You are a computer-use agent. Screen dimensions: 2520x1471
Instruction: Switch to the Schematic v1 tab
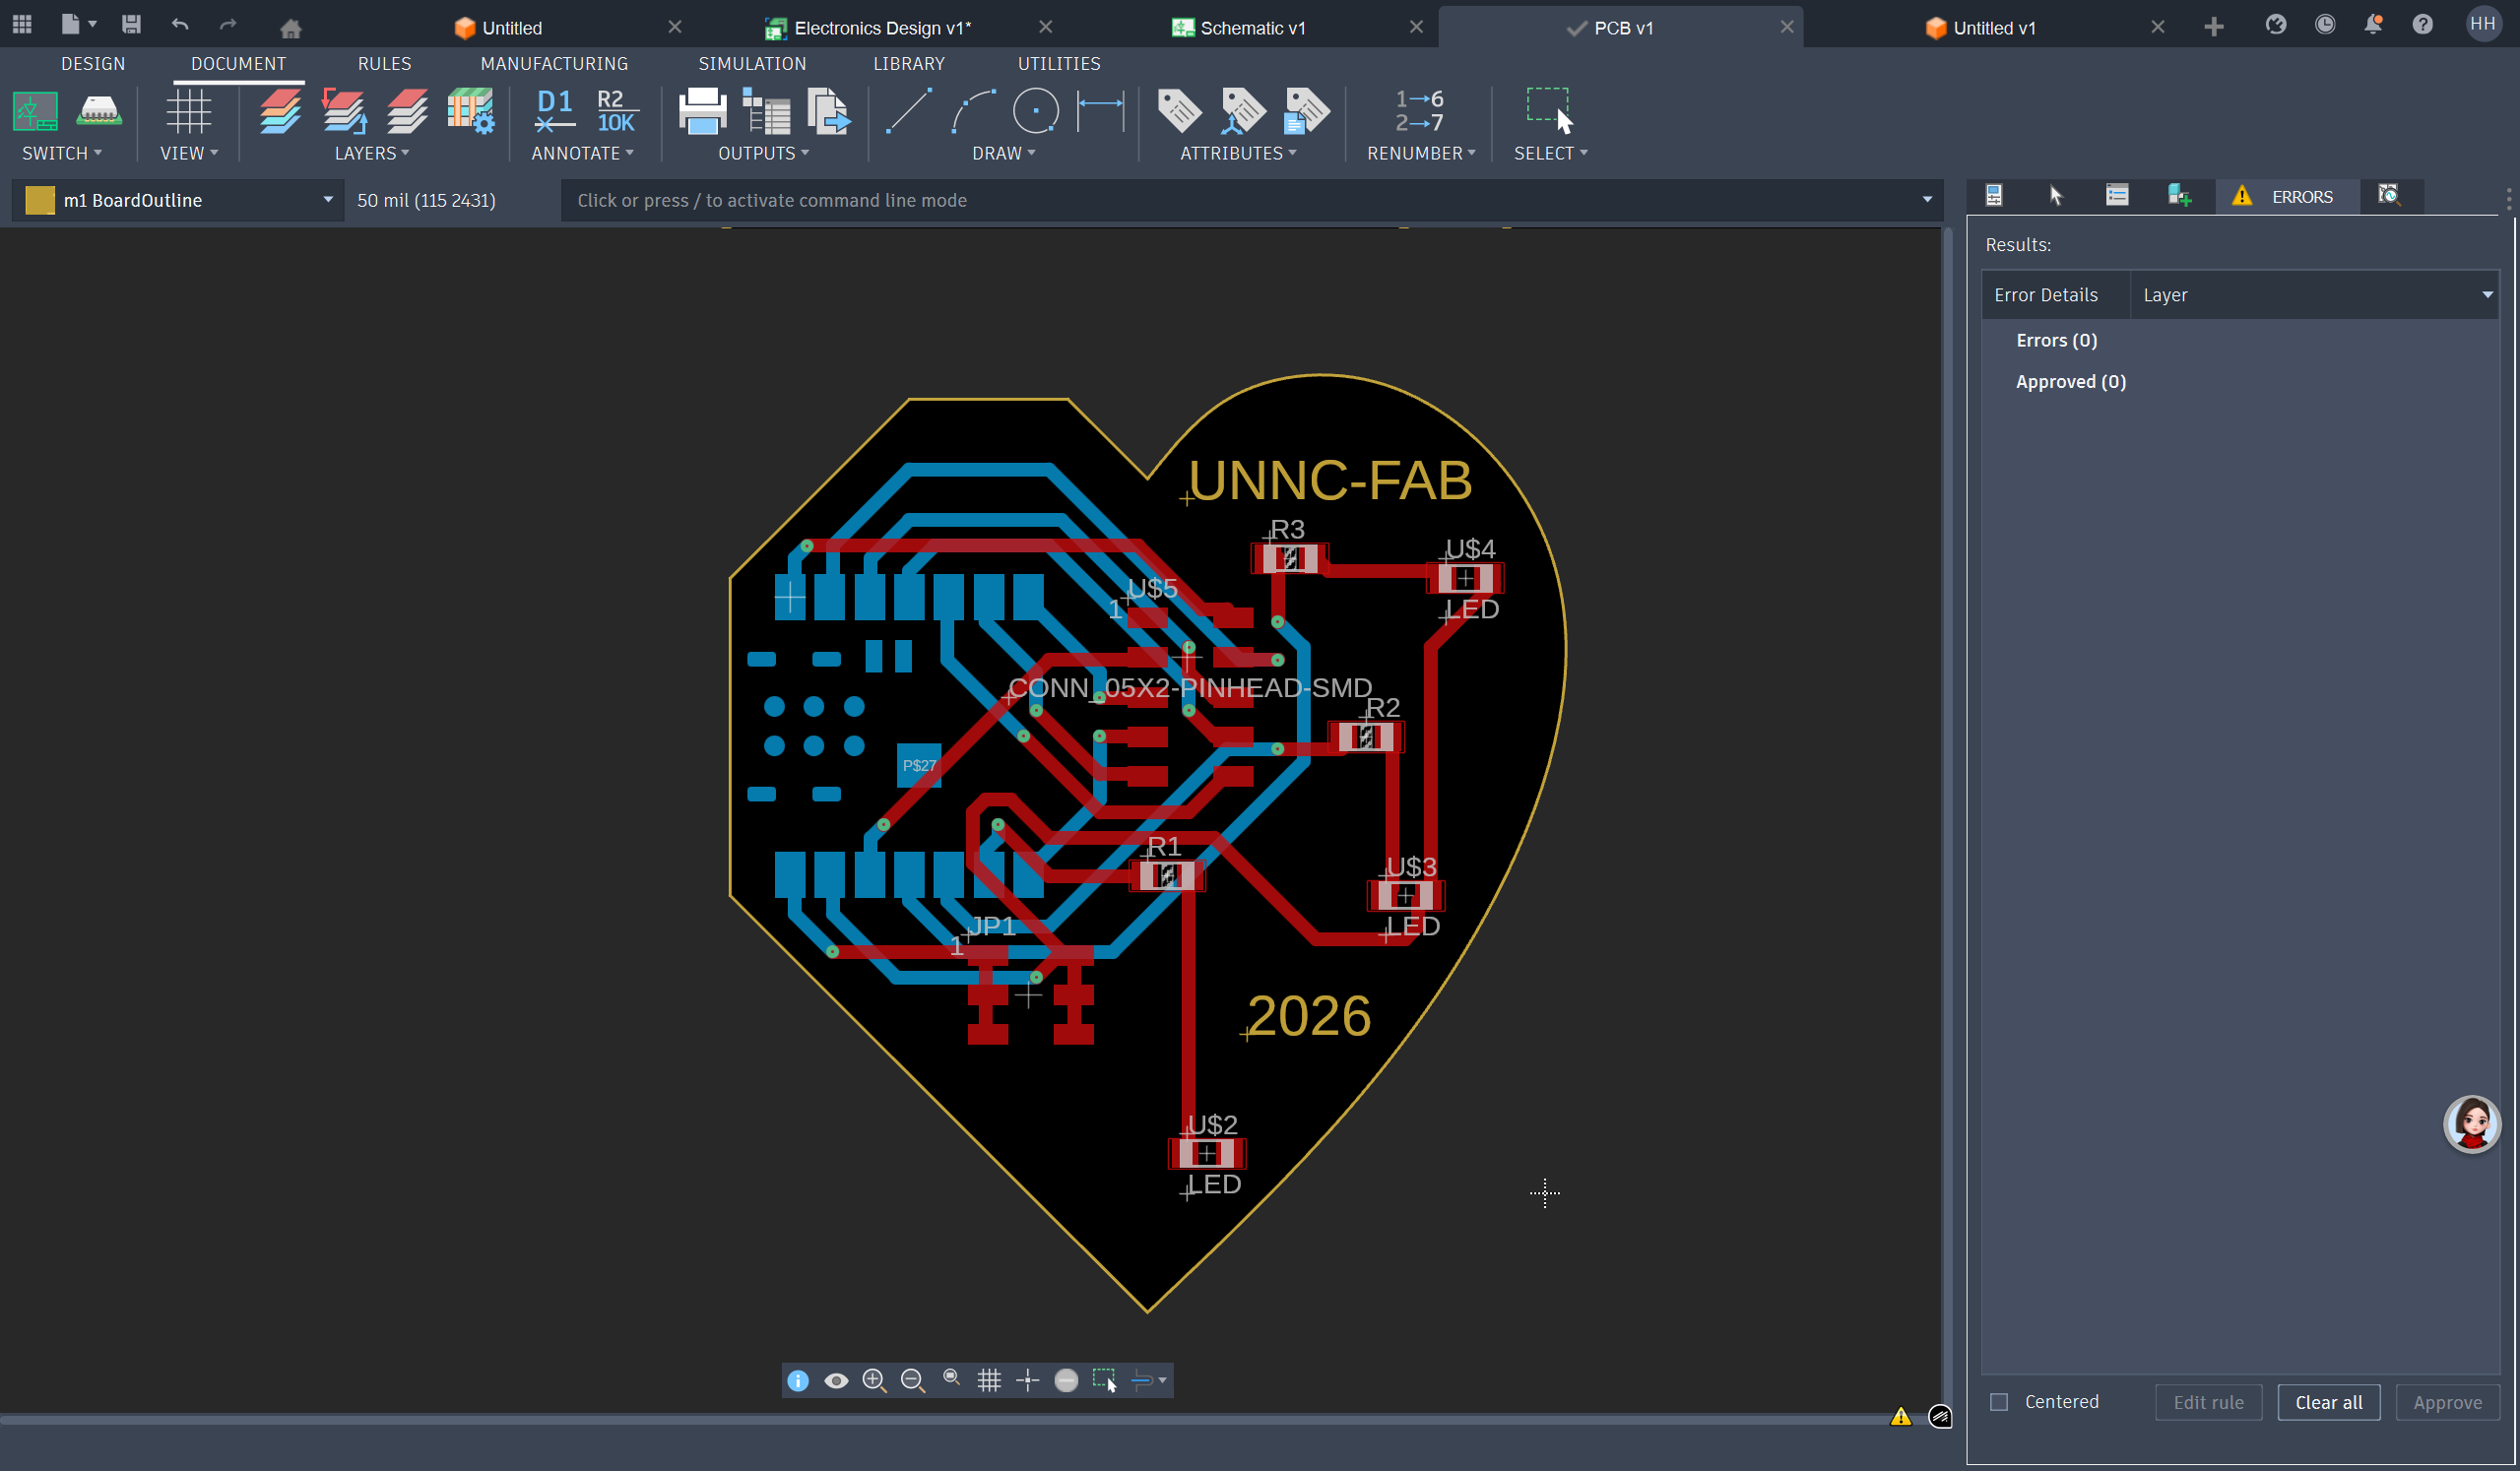(x=1251, y=28)
